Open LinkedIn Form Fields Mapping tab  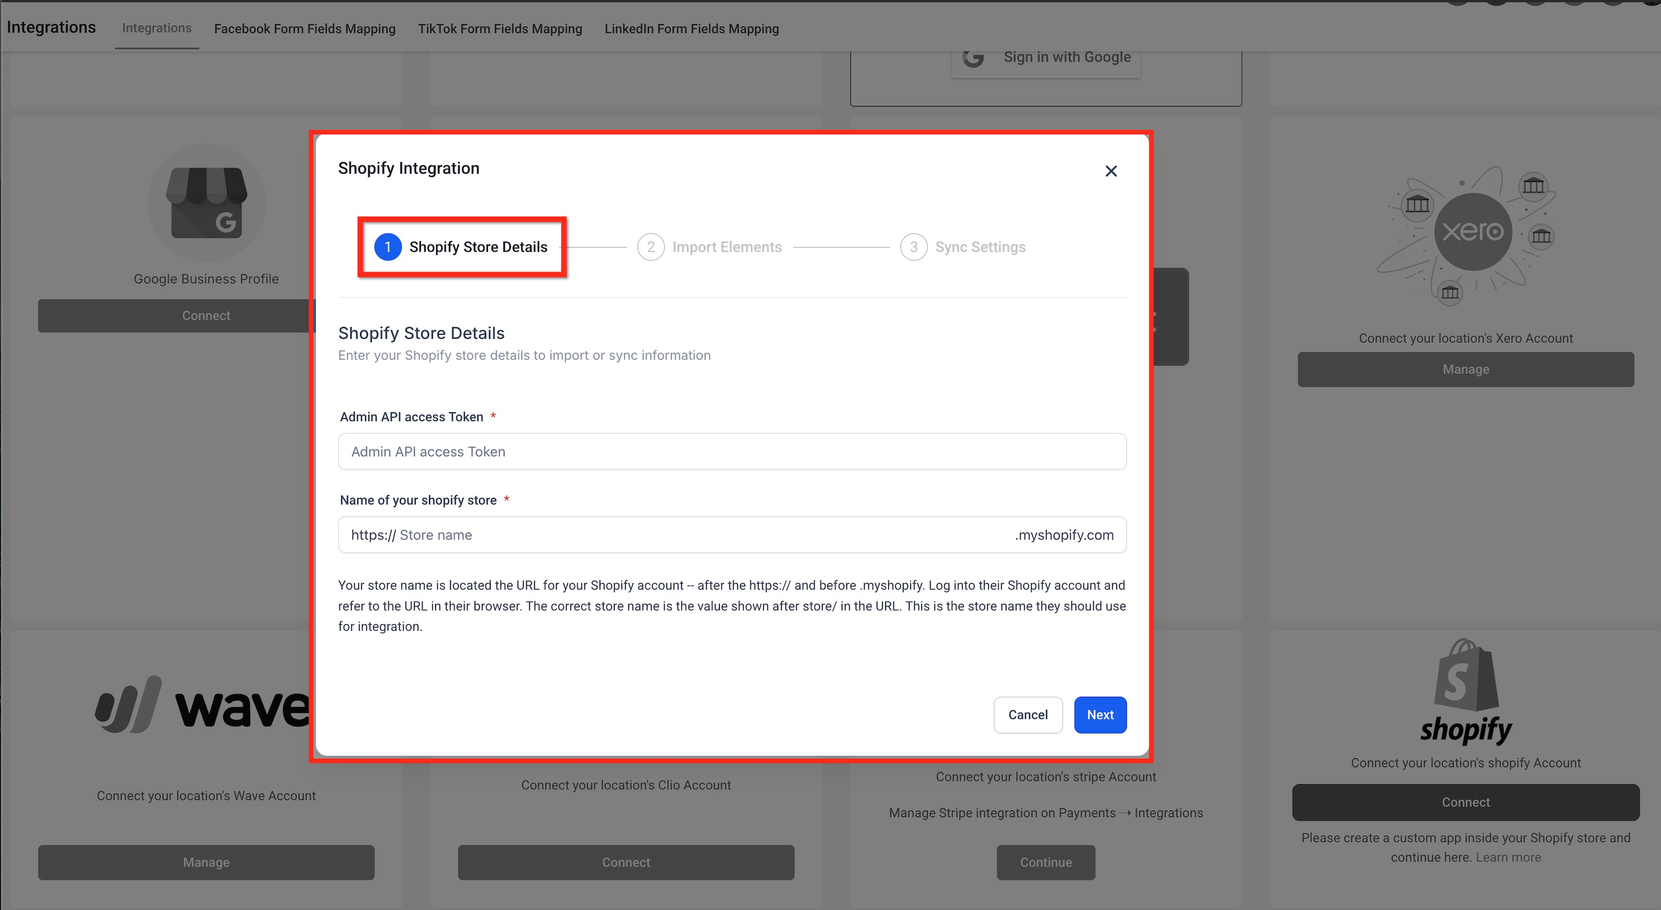coord(691,29)
